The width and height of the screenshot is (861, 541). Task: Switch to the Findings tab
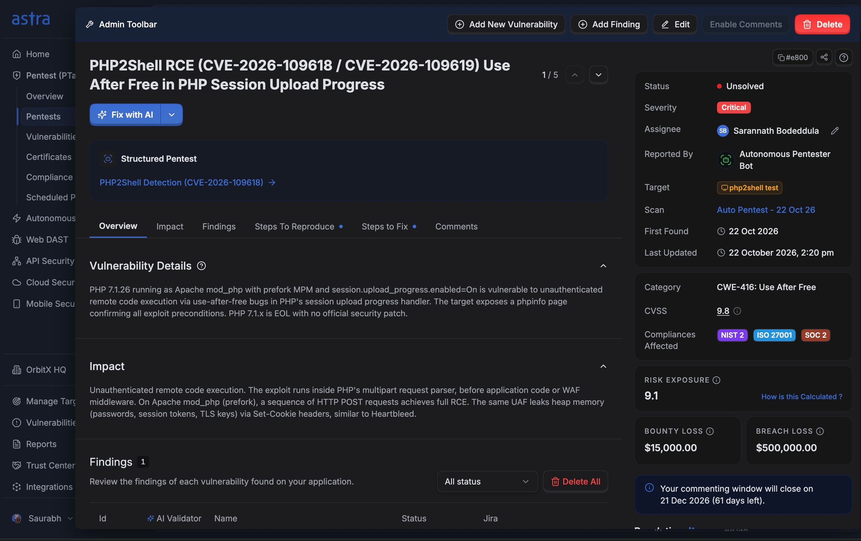coord(219,226)
